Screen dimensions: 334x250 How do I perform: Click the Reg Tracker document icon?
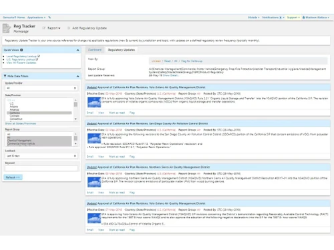(x=7, y=29)
